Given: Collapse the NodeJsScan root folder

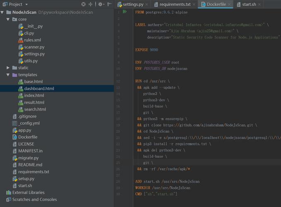Looking at the screenshot, I should (2, 12).
